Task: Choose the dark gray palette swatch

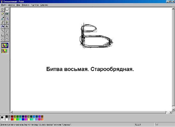Action: 9,117
